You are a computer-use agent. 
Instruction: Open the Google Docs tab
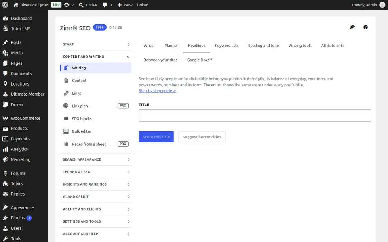click(199, 60)
